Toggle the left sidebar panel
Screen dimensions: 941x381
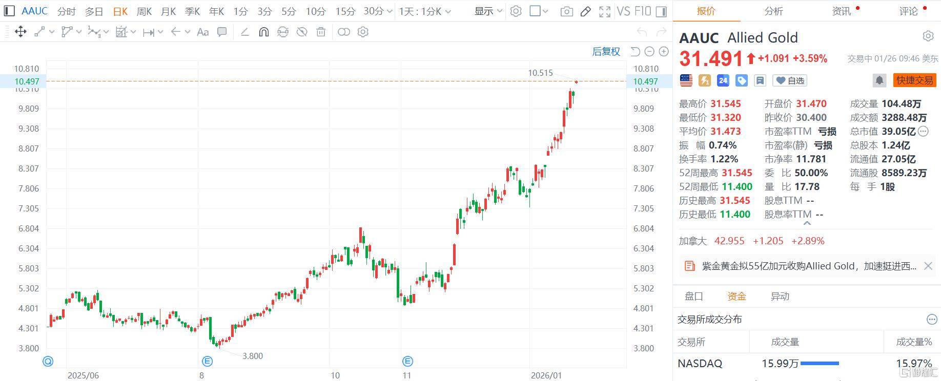click(x=9, y=11)
